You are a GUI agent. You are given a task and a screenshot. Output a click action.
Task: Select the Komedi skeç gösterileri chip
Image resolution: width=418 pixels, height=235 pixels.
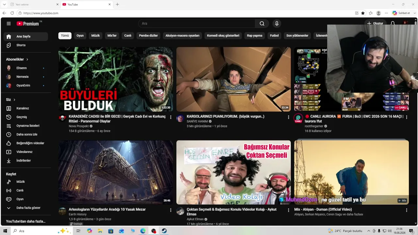(223, 36)
